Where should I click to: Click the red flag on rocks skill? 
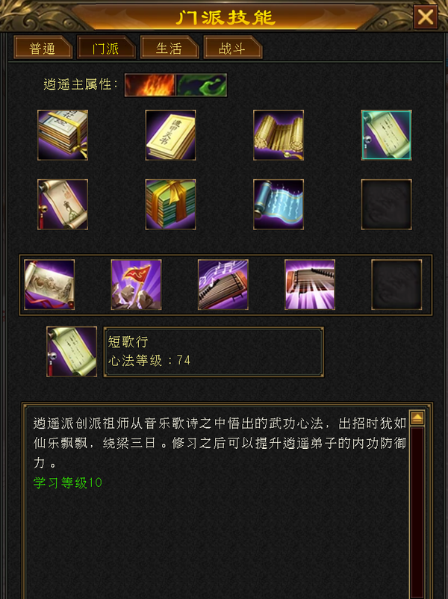pyautogui.click(x=137, y=285)
